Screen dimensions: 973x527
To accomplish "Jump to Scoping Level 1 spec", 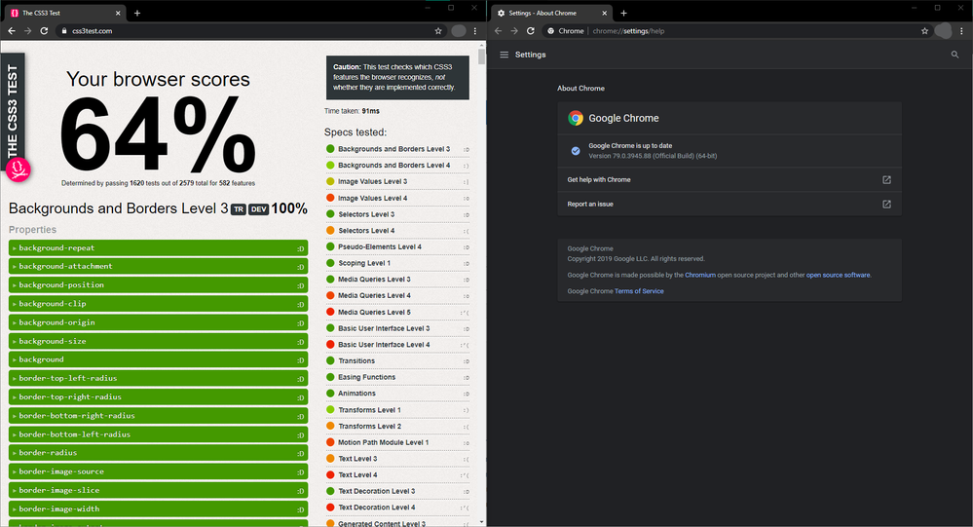I will point(364,263).
